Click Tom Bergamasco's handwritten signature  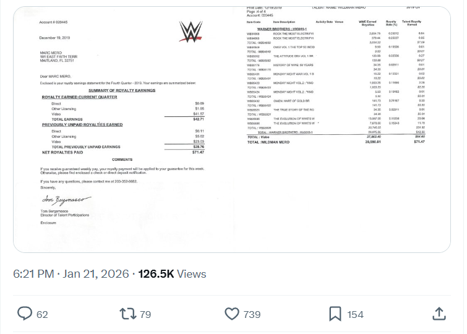coord(66,199)
